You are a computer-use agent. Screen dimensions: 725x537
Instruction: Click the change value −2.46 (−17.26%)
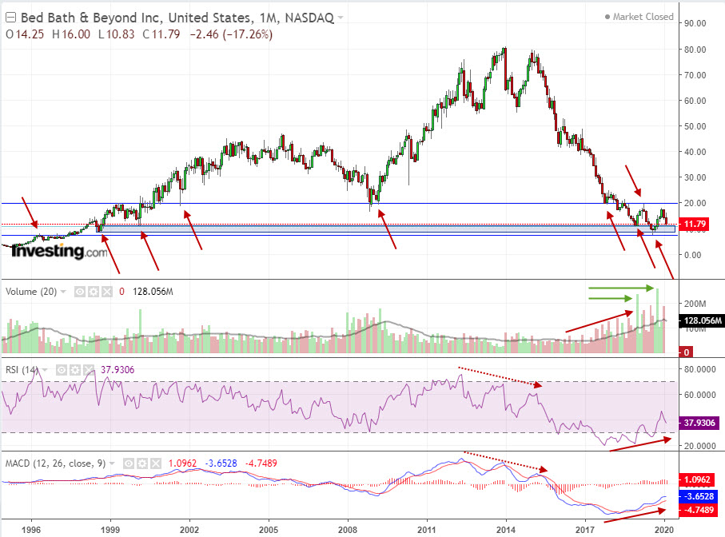231,34
